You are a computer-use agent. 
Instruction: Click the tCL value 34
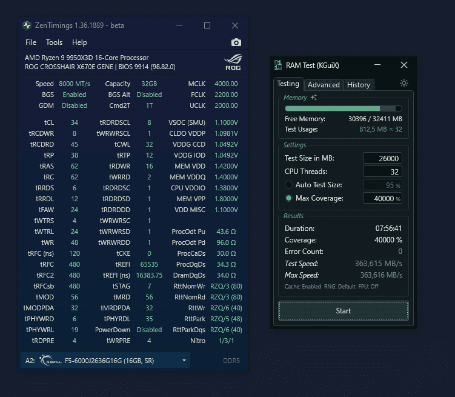[75, 122]
